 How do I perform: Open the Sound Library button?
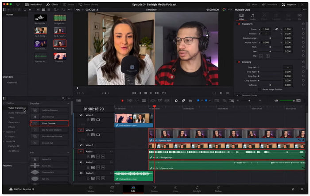[88, 4]
